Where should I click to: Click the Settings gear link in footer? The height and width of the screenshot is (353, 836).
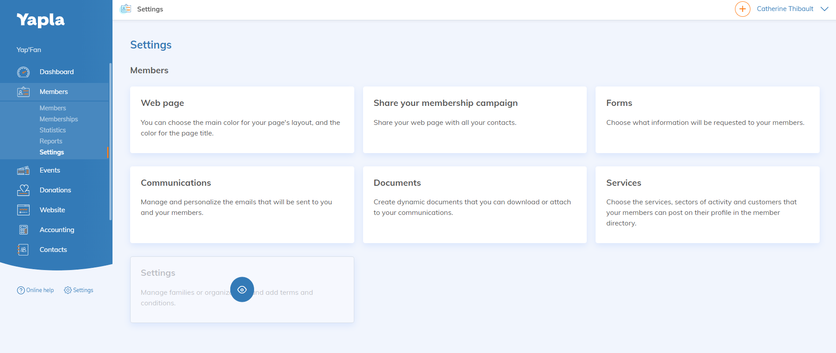[x=79, y=290]
